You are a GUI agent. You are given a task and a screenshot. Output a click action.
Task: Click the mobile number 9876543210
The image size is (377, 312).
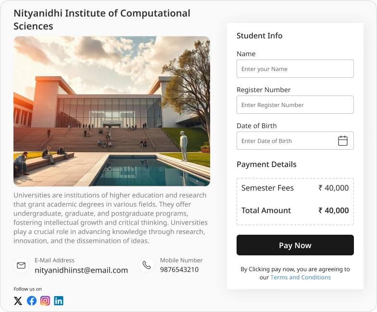click(x=179, y=270)
